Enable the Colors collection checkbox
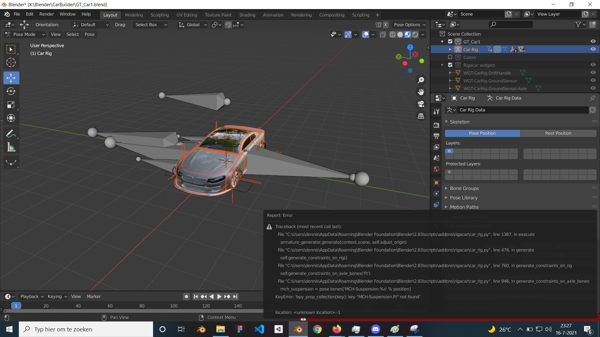Screen dimensions: 600x337 click(450, 57)
